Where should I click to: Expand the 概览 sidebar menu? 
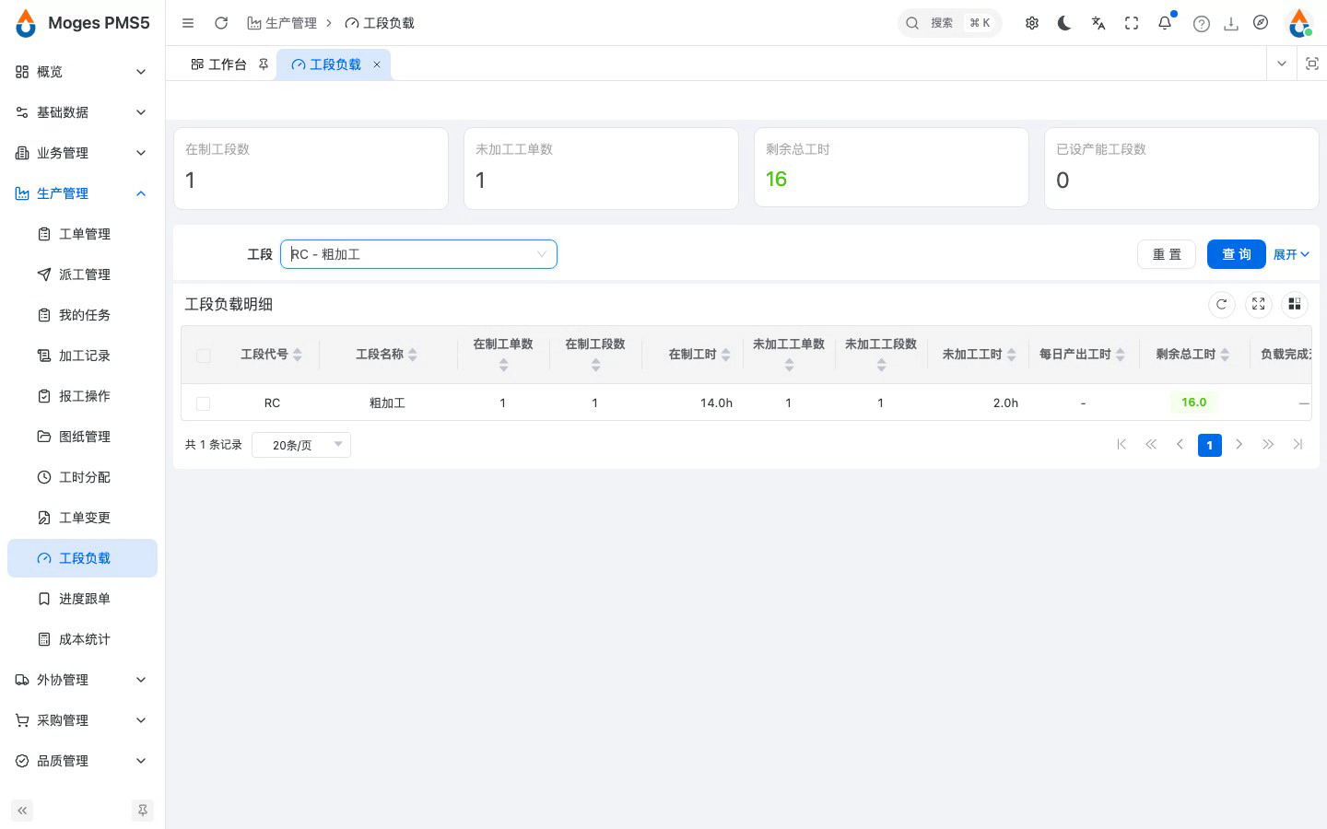81,72
